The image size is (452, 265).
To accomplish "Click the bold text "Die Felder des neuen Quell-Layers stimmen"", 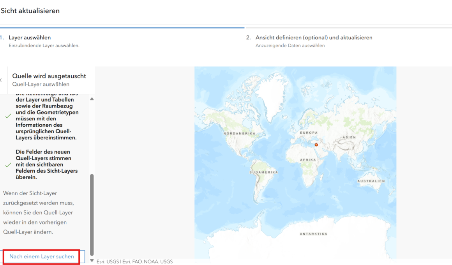I will 47,164.
